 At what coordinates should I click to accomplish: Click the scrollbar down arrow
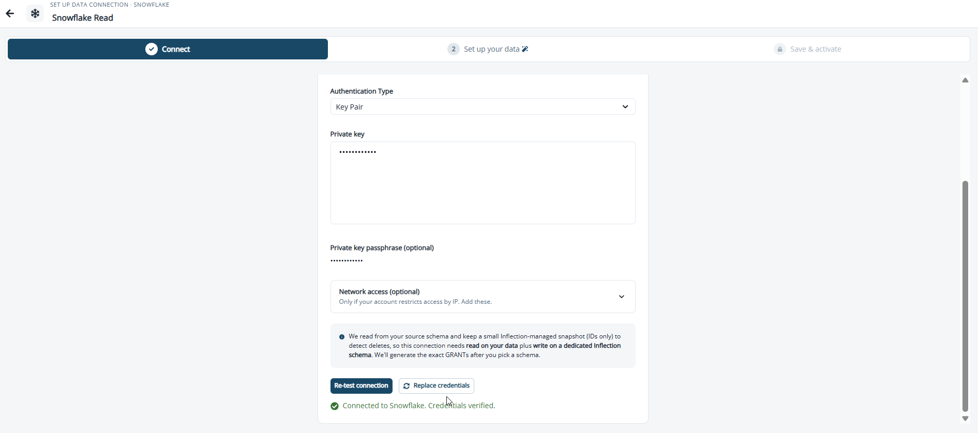pos(965,419)
